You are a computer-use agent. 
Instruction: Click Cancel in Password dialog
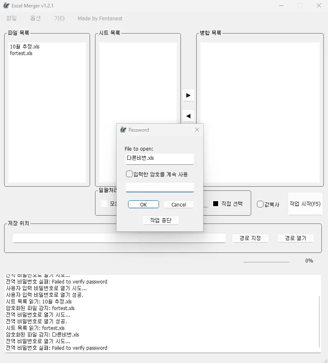pyautogui.click(x=178, y=204)
